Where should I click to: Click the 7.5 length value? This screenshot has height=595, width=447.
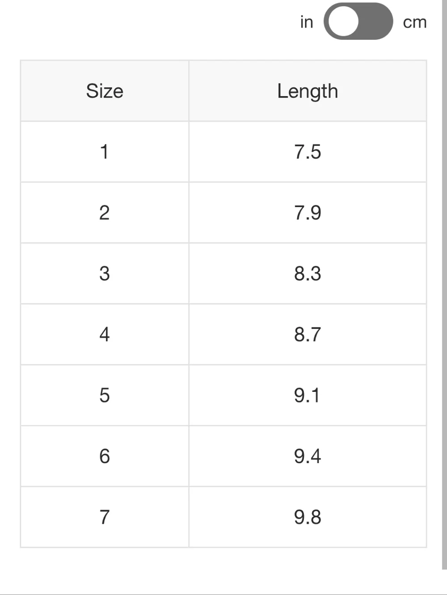coord(308,152)
